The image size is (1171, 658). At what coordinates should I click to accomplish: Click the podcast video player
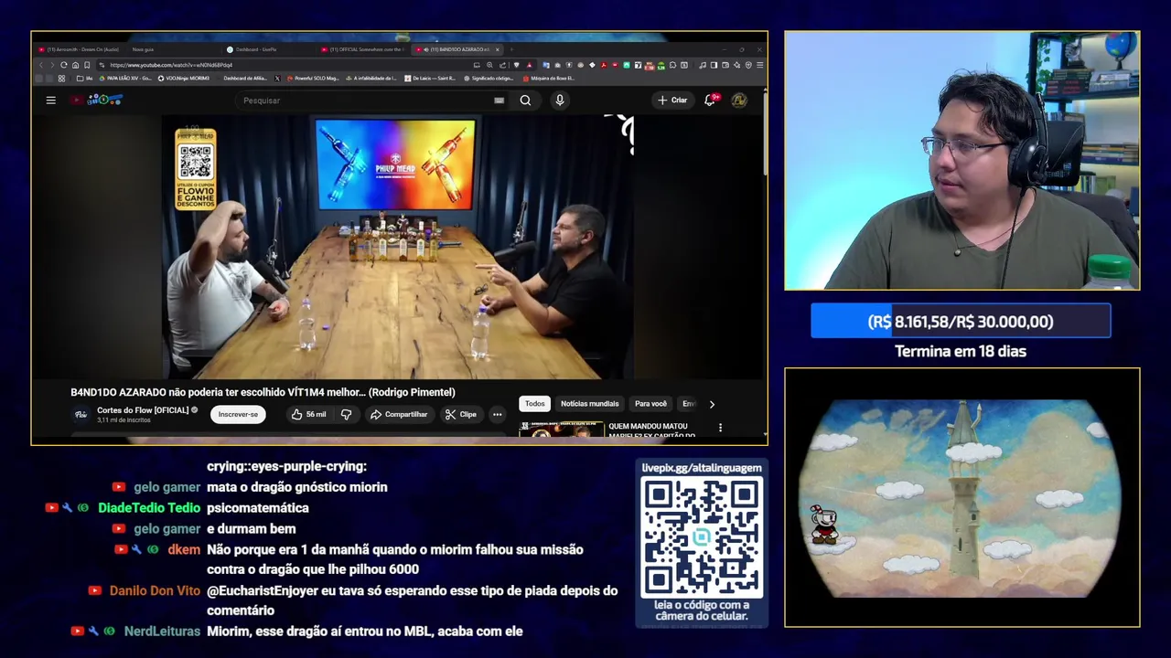click(397, 246)
